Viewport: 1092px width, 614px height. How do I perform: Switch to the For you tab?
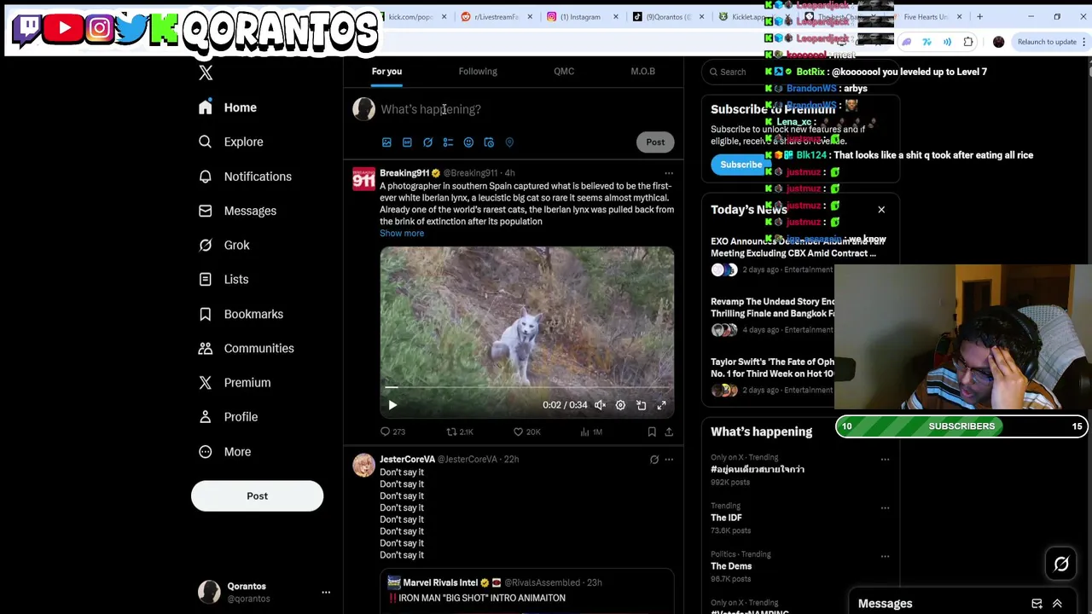click(x=386, y=72)
